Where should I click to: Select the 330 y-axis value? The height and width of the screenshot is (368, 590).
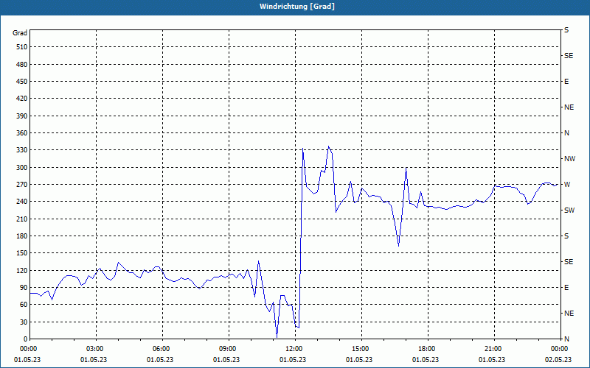tap(22, 150)
